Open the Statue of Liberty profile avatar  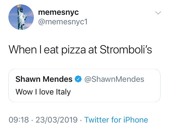point(21,17)
